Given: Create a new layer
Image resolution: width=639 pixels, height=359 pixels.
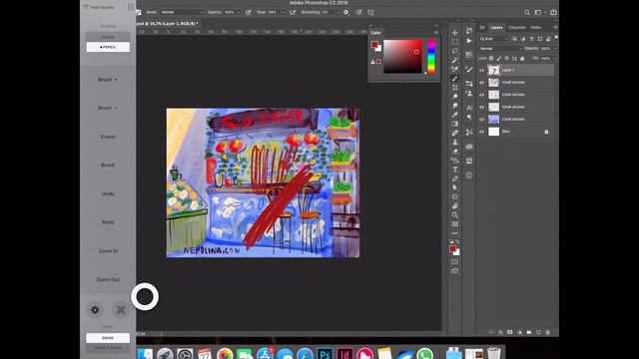Looking at the screenshot, I should (x=538, y=332).
